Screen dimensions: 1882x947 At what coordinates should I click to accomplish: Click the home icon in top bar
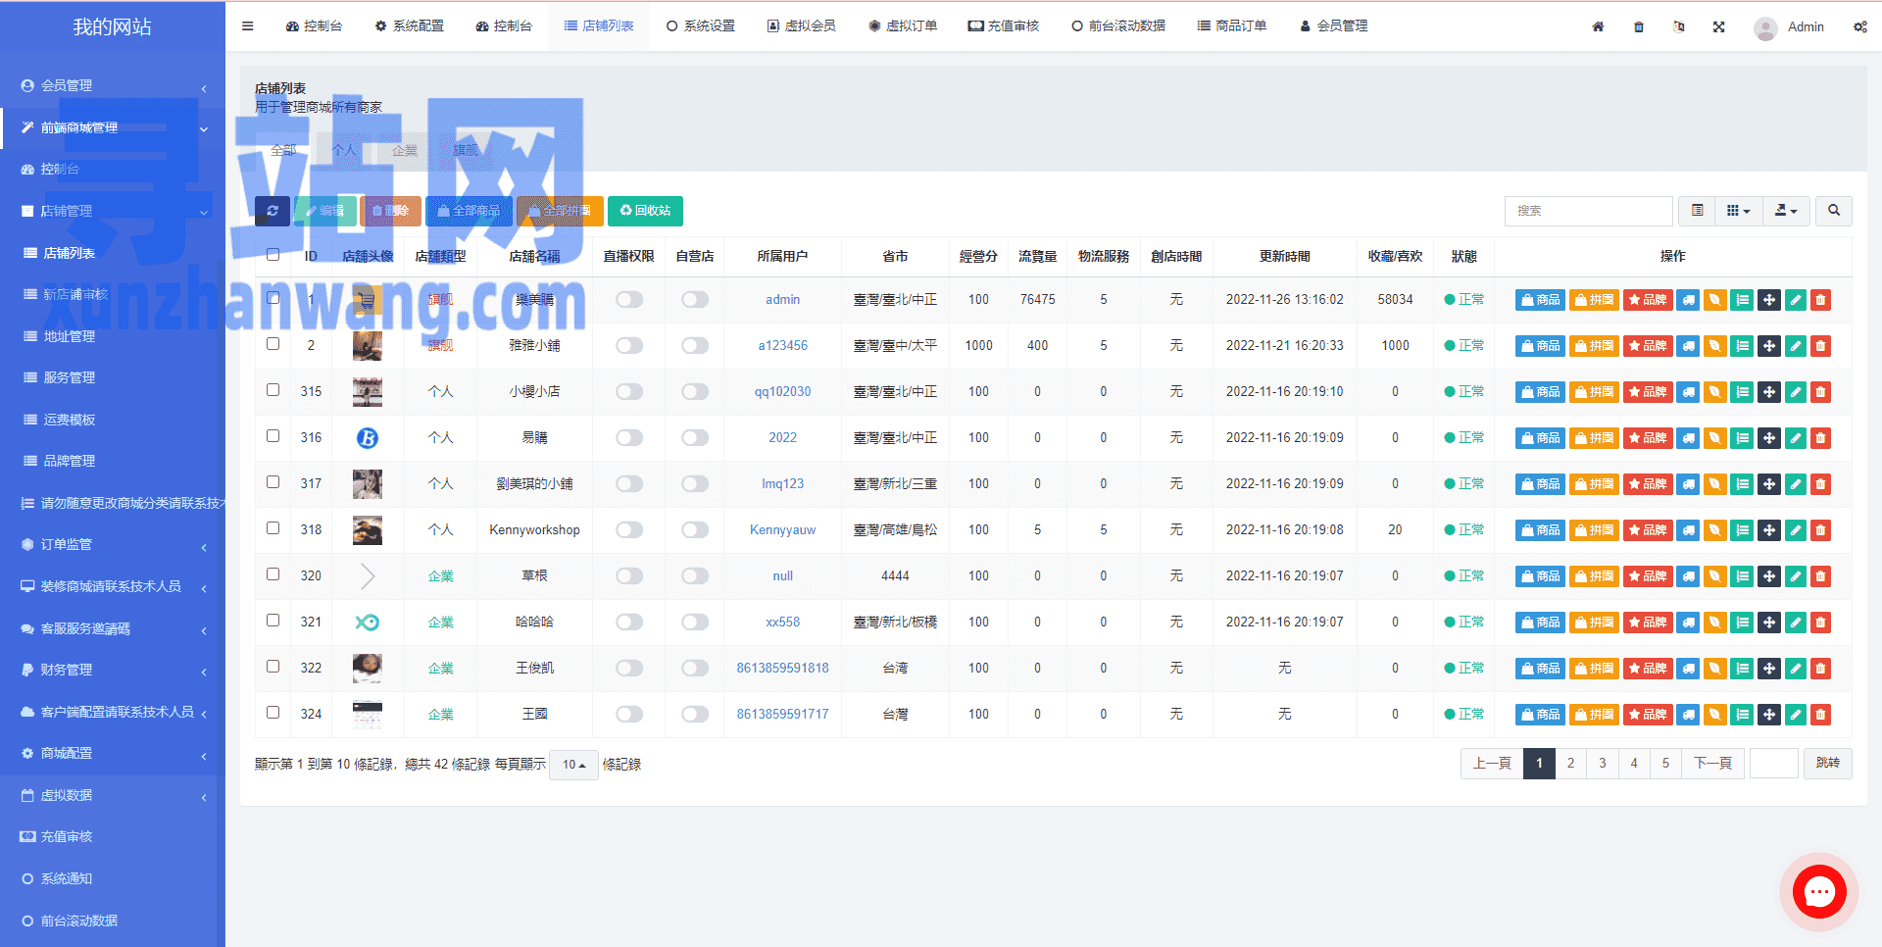point(1598,26)
